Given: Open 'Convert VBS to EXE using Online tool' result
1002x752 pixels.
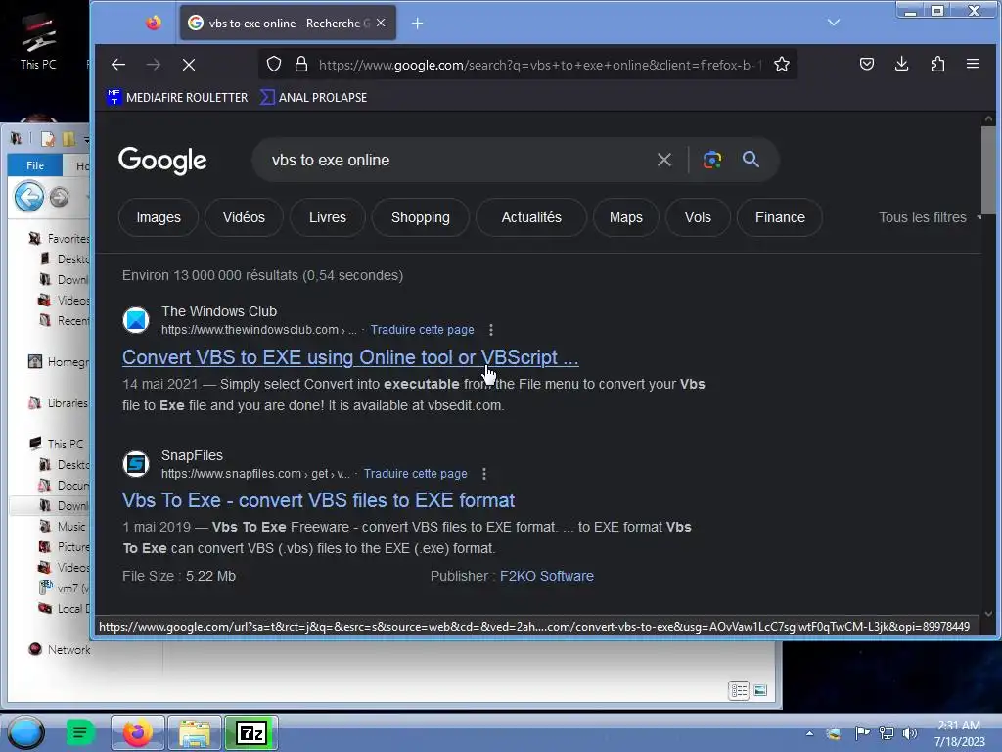Looking at the screenshot, I should (350, 357).
